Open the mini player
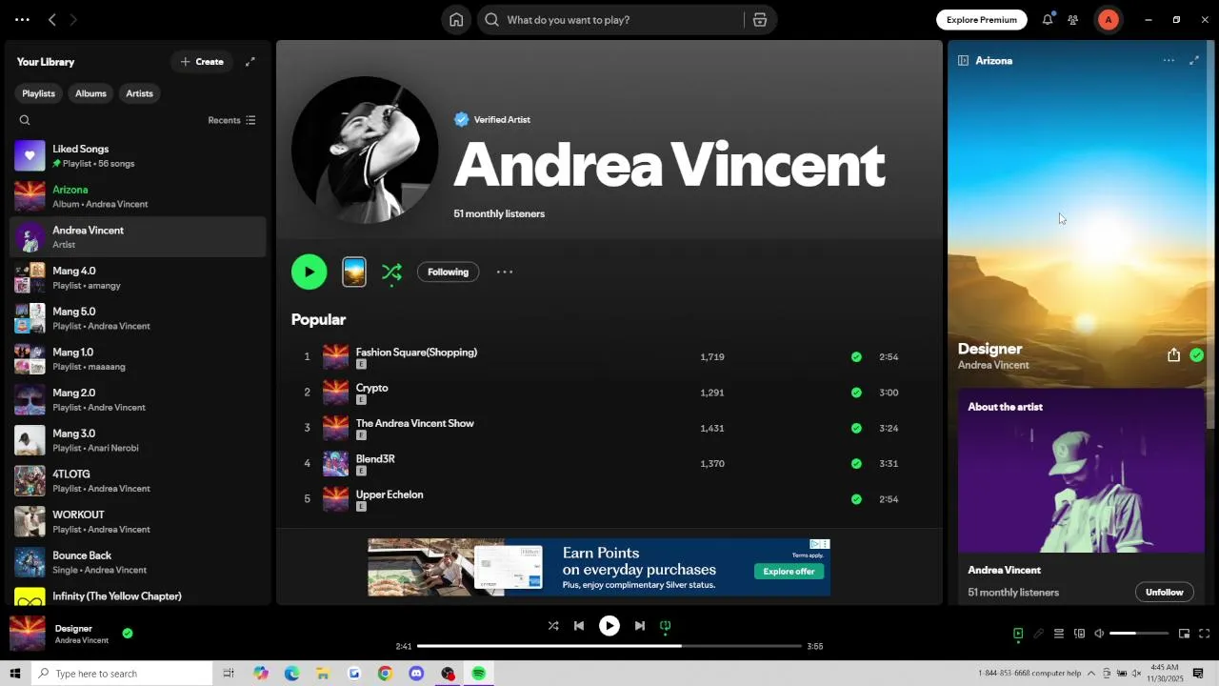Image resolution: width=1219 pixels, height=686 pixels. coord(1184,634)
